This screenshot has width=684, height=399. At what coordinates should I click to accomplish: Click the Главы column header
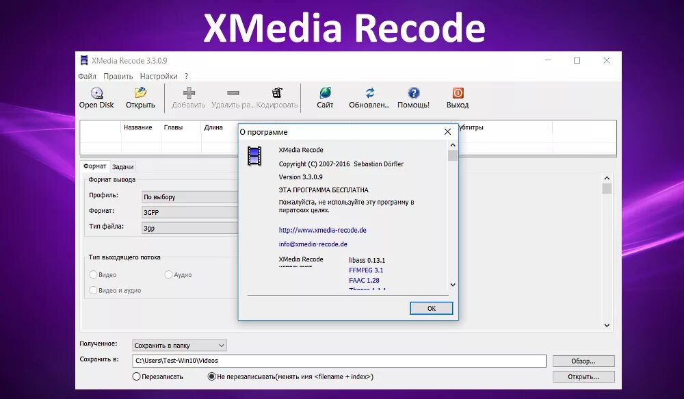coord(173,127)
